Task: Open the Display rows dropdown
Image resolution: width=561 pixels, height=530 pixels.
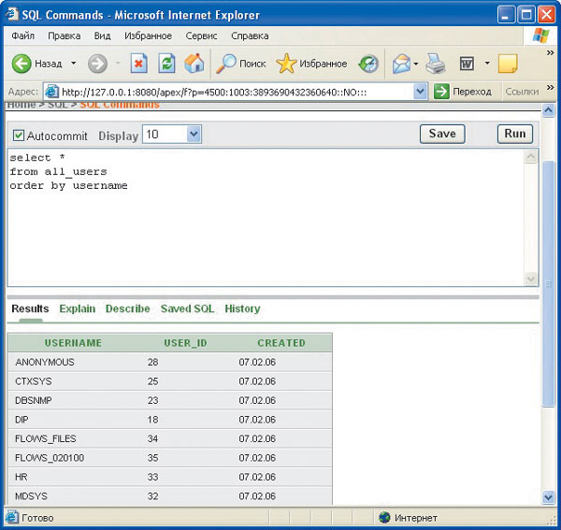Action: 172,134
